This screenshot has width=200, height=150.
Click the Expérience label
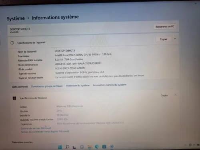click(26, 124)
